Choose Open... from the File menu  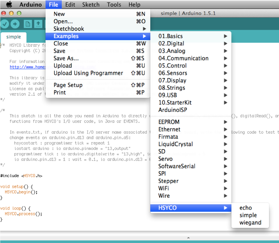tap(98, 21)
